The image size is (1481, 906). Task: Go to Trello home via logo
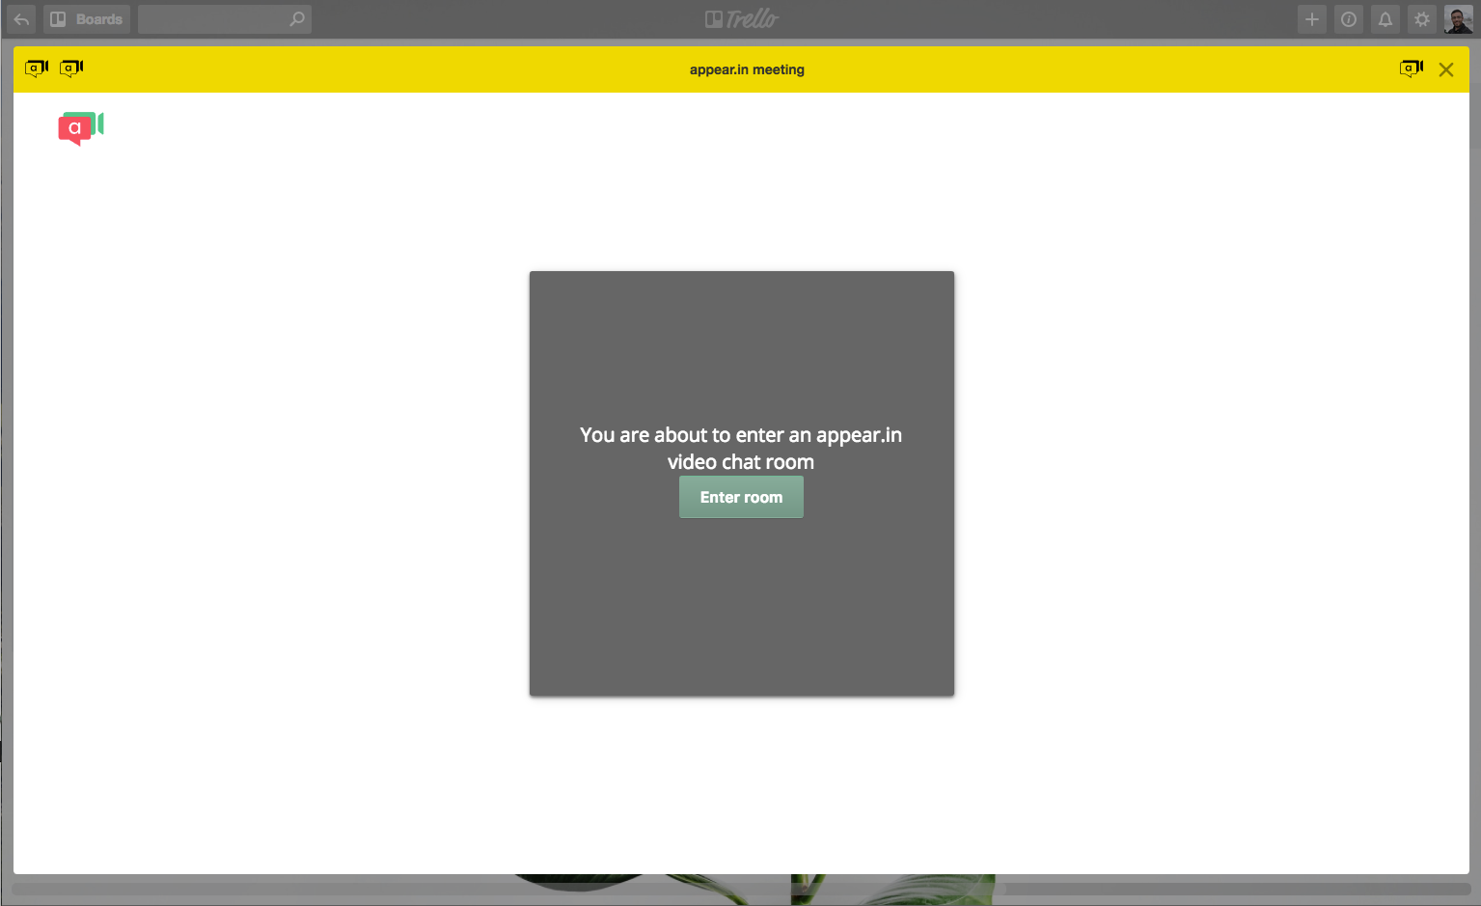coord(741,19)
